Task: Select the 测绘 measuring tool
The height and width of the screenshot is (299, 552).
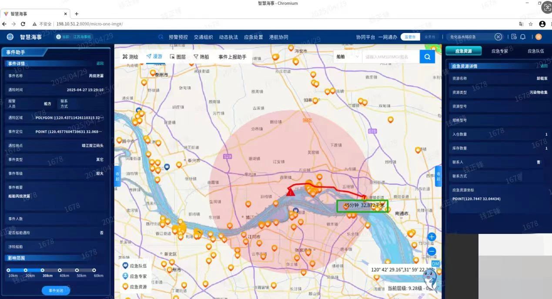Action: (130, 57)
